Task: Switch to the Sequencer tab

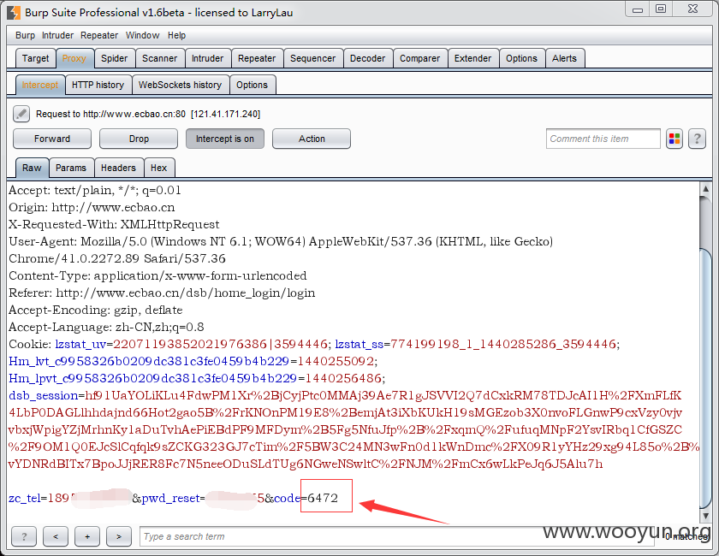Action: (312, 58)
